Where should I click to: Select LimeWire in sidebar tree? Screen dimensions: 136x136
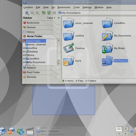(x=32, y=59)
